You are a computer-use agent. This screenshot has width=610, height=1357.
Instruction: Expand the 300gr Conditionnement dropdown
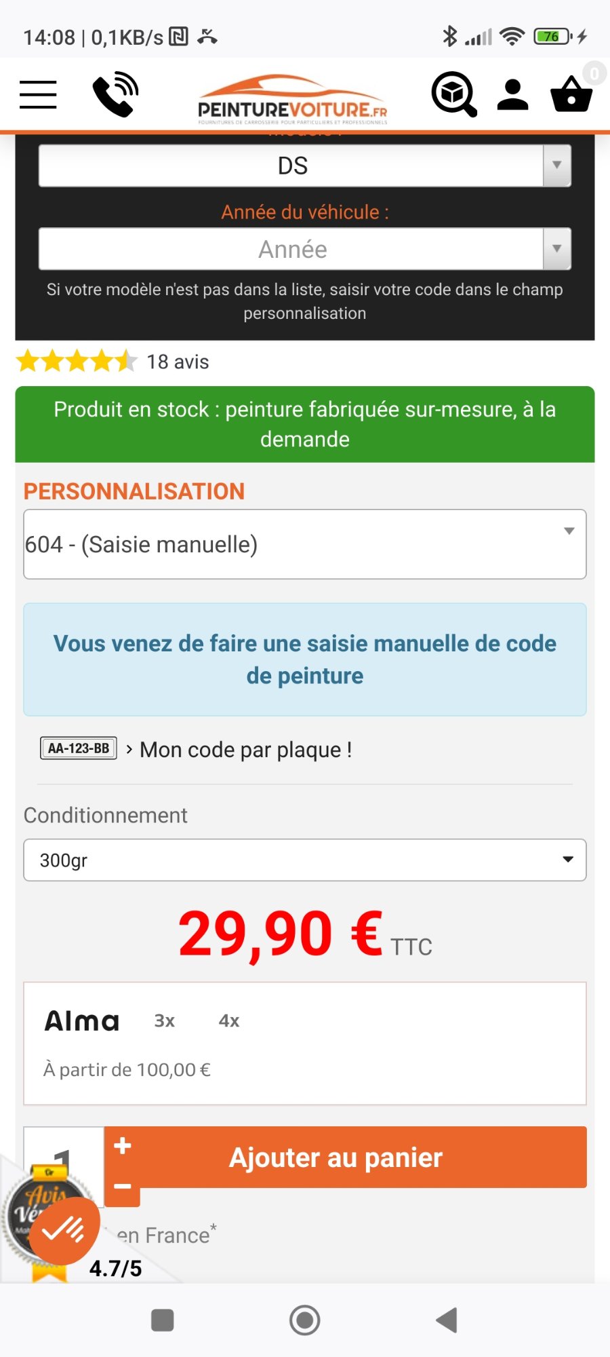pos(305,860)
